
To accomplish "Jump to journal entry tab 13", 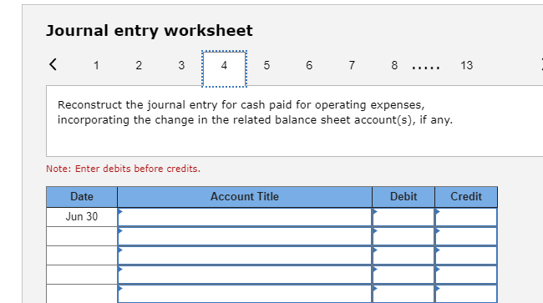I will 466,65.
